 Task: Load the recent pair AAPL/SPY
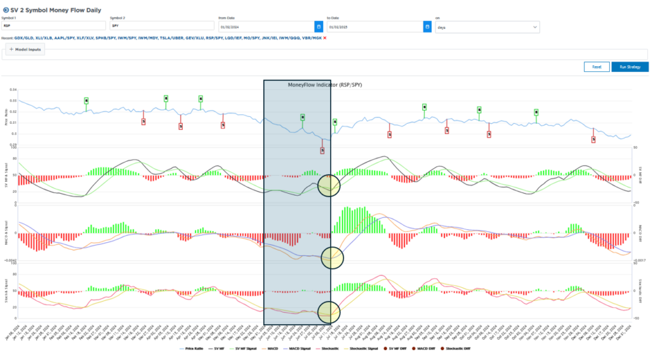(x=64, y=37)
